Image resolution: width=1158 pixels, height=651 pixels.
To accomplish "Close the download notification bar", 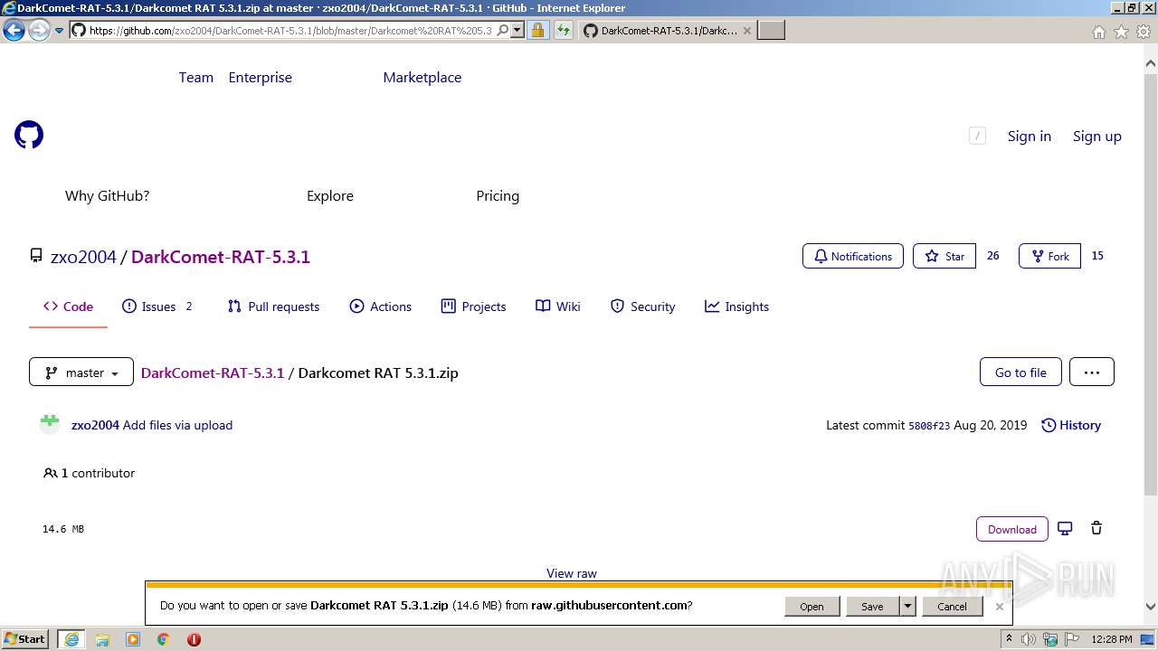I will [999, 607].
